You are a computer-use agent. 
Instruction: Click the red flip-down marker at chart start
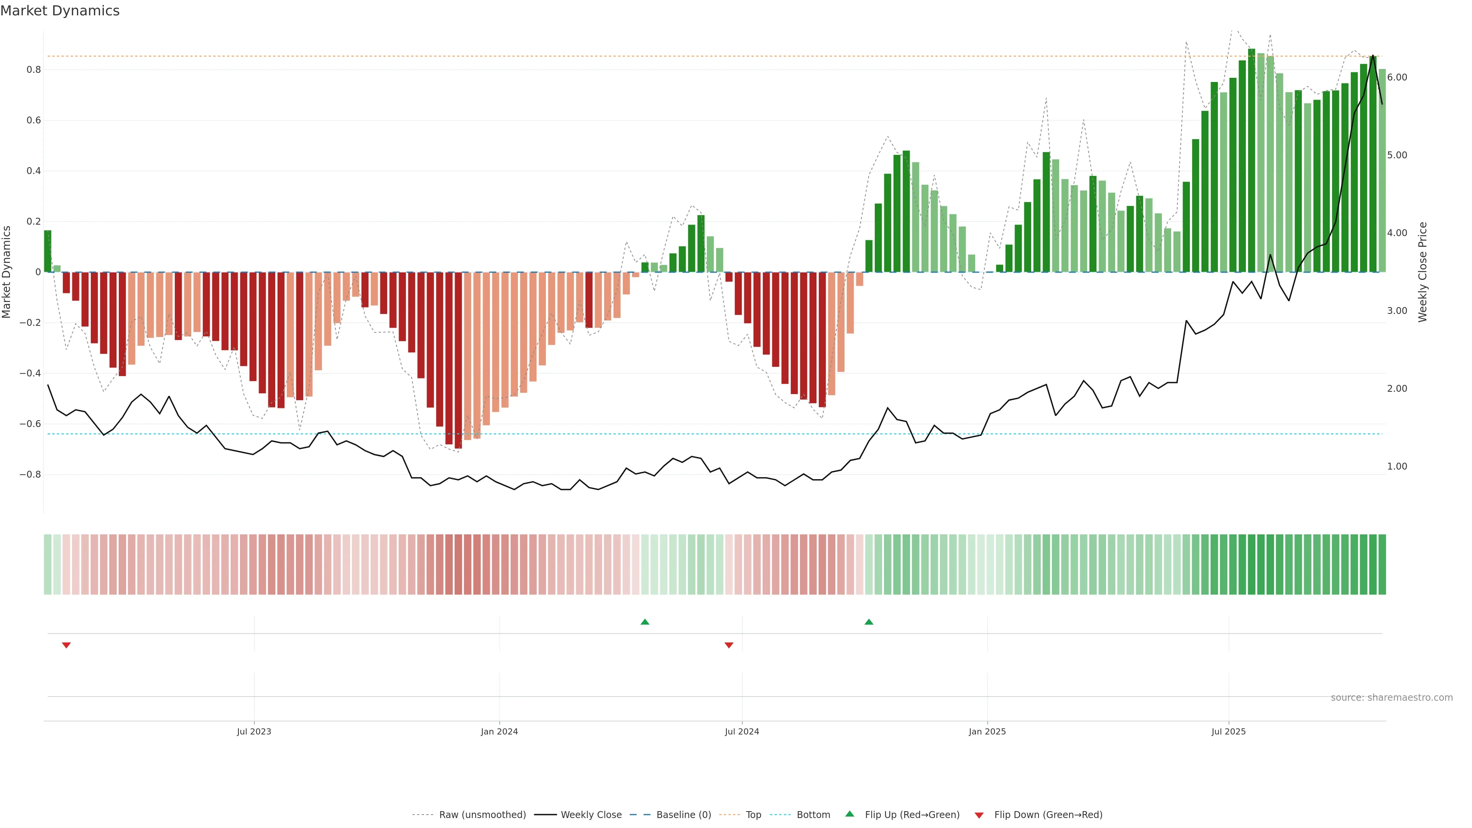click(66, 645)
